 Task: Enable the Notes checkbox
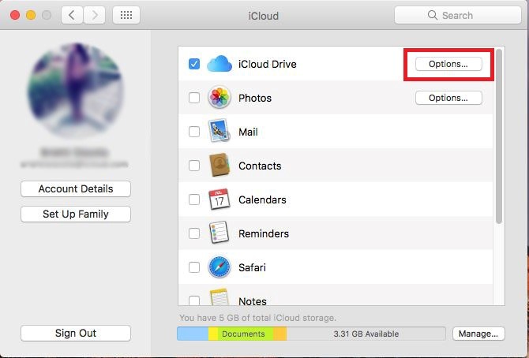tap(194, 300)
